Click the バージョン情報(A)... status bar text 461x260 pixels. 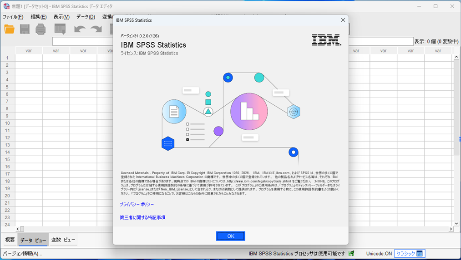tap(23, 254)
